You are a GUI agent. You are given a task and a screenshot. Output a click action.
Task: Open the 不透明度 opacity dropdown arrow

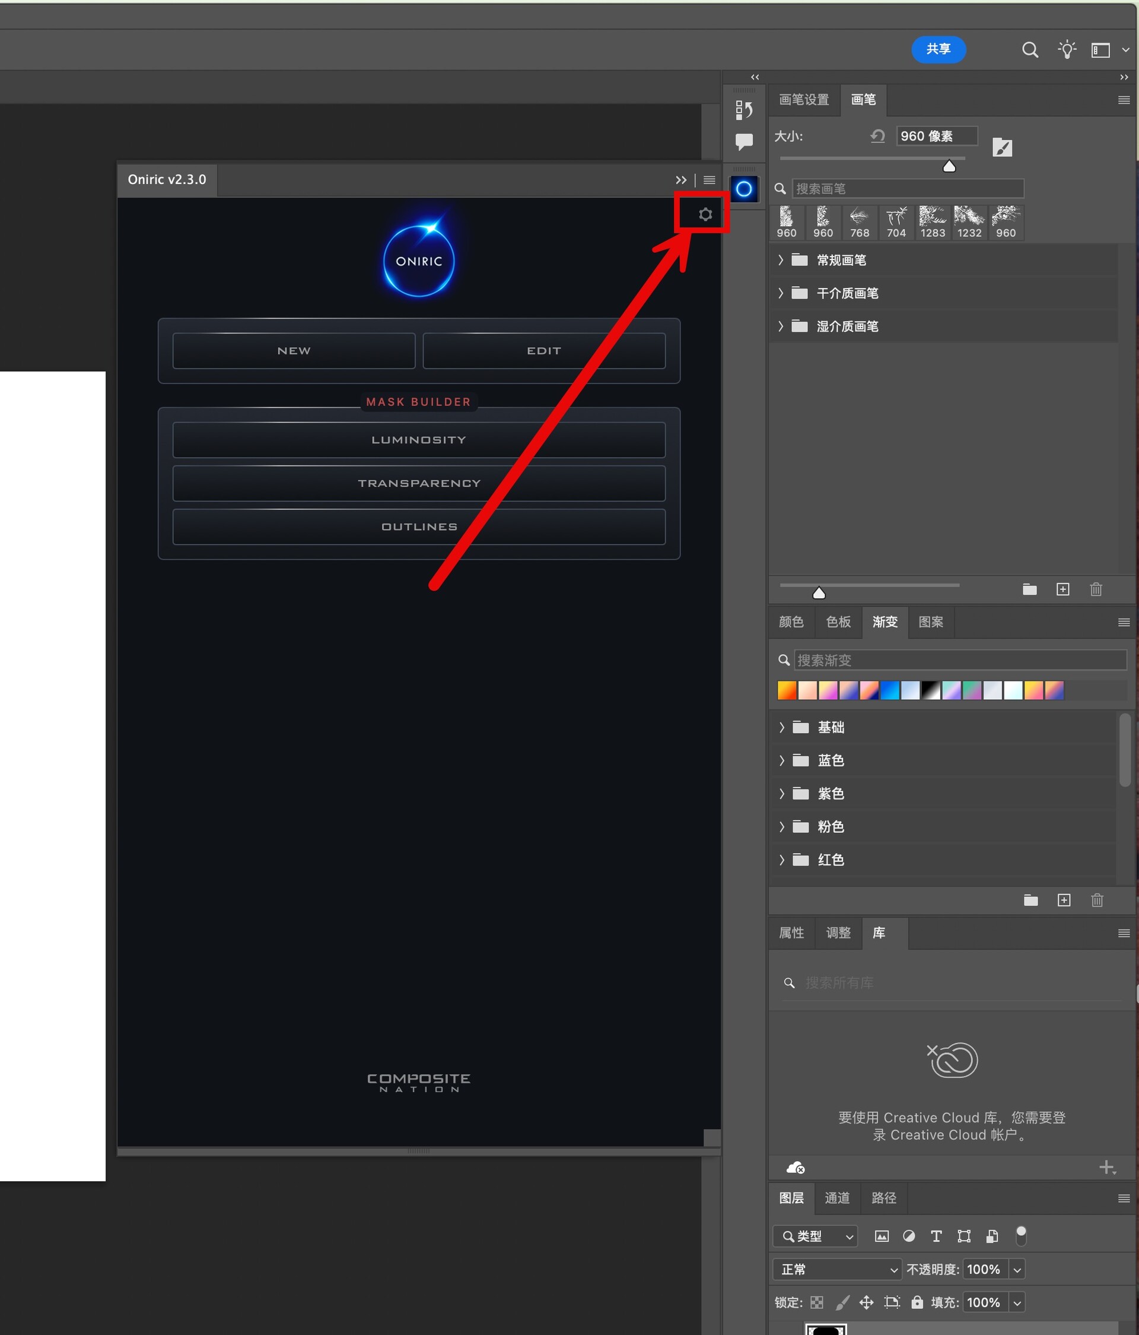click(1017, 1269)
